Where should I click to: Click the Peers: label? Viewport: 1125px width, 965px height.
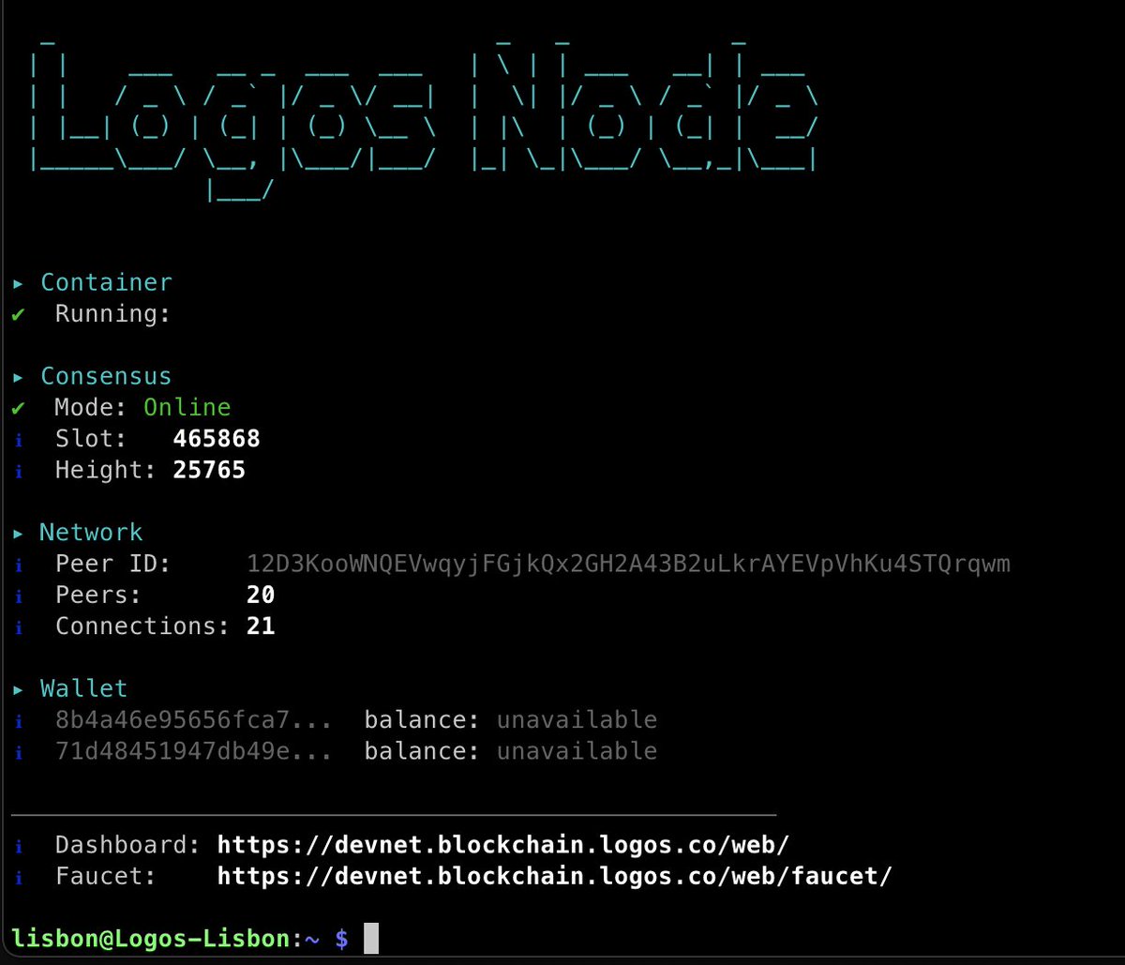pyautogui.click(x=98, y=595)
